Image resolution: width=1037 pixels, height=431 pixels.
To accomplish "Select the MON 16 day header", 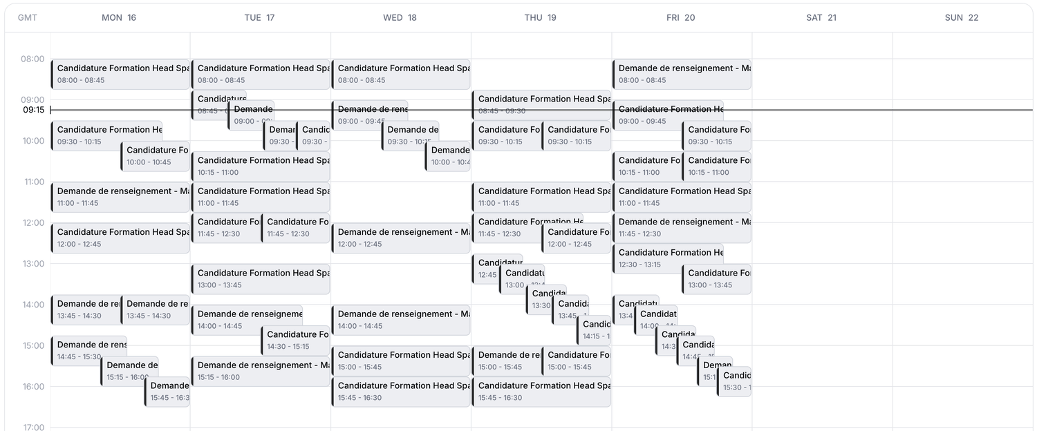I will click(119, 18).
